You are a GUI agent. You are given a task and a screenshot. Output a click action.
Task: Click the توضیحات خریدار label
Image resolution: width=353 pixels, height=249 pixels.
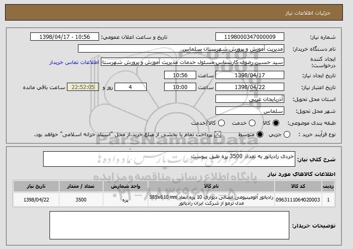pyautogui.click(x=314, y=226)
